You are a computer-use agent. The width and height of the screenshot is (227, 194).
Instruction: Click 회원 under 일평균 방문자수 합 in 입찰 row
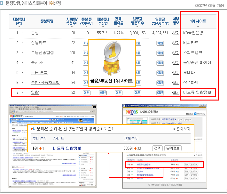click(160, 93)
